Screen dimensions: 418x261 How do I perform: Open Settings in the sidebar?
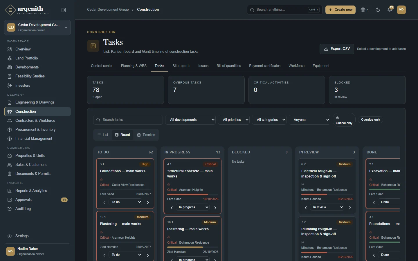pyautogui.click(x=37, y=236)
